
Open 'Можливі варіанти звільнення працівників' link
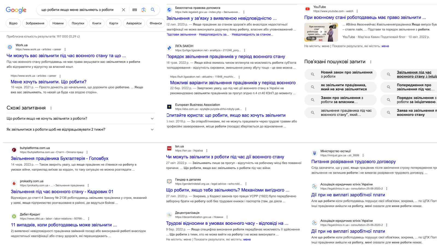pyautogui.click(x=233, y=83)
